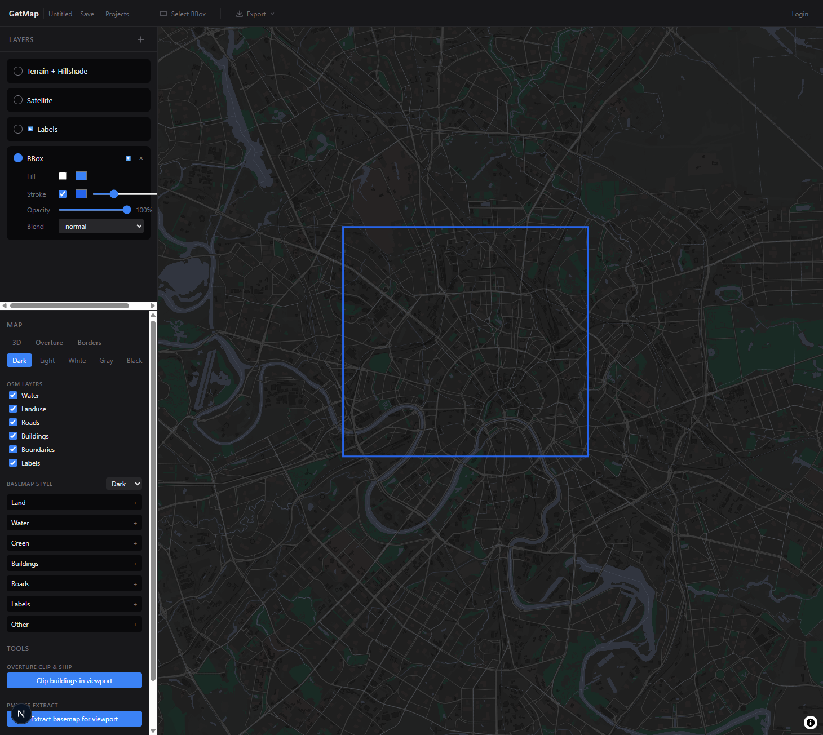The width and height of the screenshot is (823, 735).
Task: Open the map info icon
Action: tap(810, 722)
